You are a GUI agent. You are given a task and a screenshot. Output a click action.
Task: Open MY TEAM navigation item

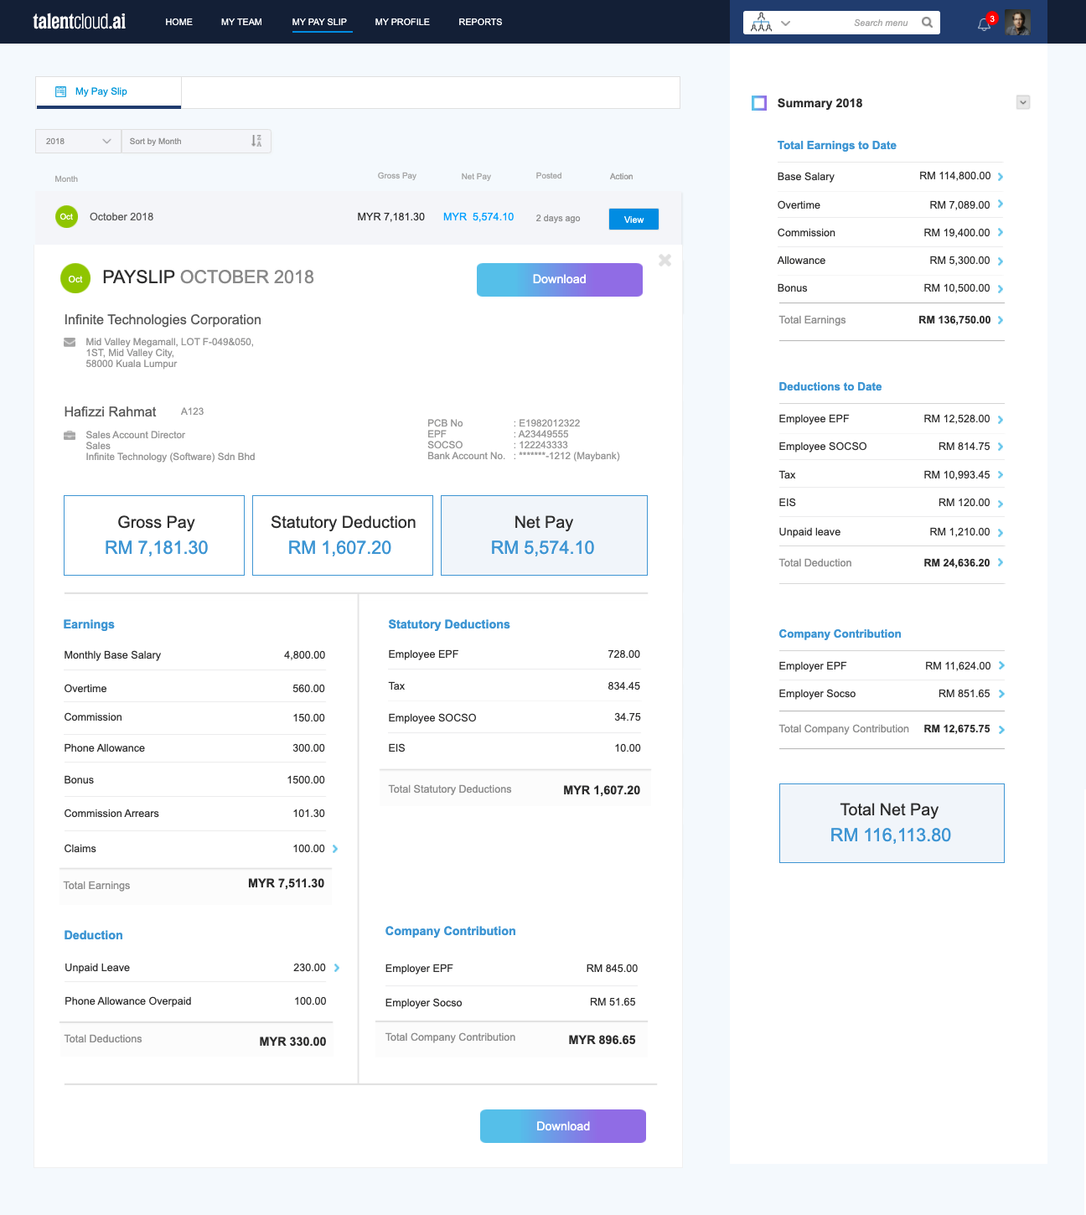coord(241,22)
